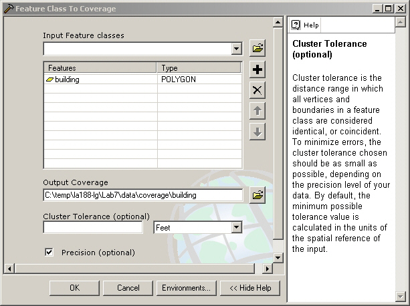
Task: Move feature down with arrow icon
Action: click(x=258, y=132)
